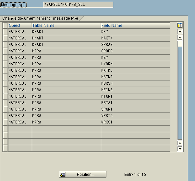Click the WRKST field name cell
Screen dimensions: 195x181
click(135, 122)
